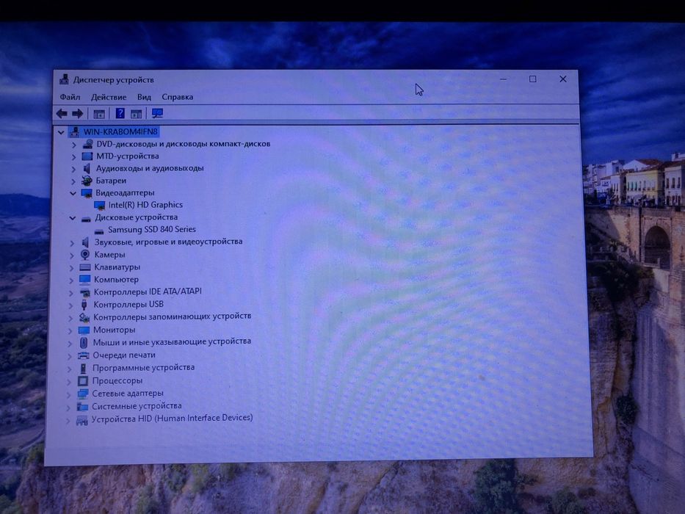The height and width of the screenshot is (514, 685).
Task: Click the CPU icon beside Процессоры
Action: [83, 380]
